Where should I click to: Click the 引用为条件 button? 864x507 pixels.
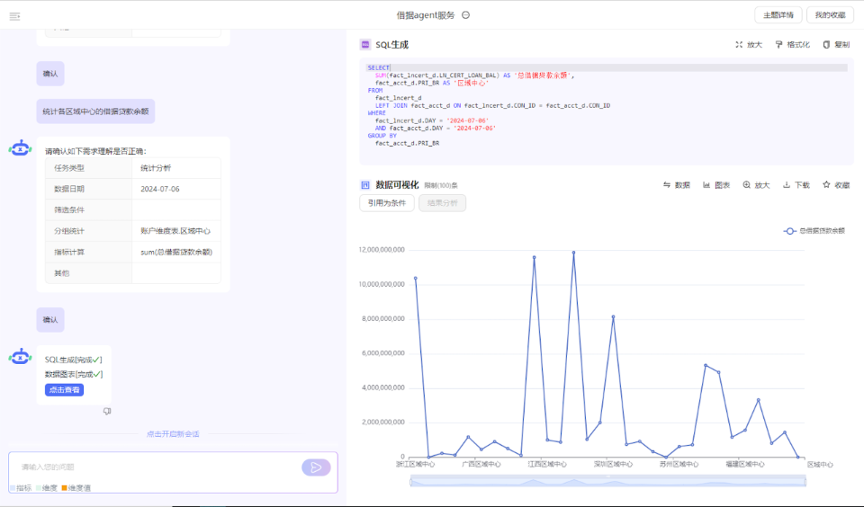(387, 202)
